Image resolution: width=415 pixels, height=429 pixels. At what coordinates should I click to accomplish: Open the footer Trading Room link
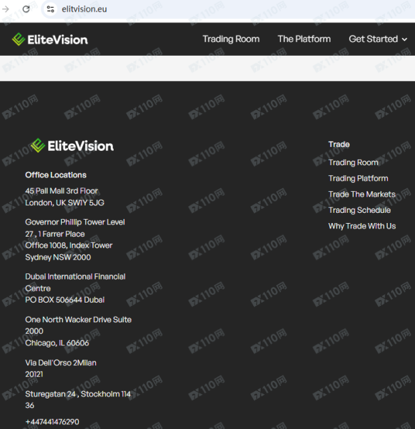pyautogui.click(x=353, y=162)
